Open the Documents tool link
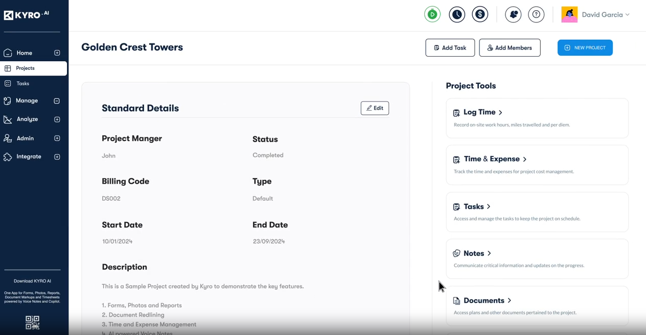Viewport: 646px width, 335px height. click(484, 301)
